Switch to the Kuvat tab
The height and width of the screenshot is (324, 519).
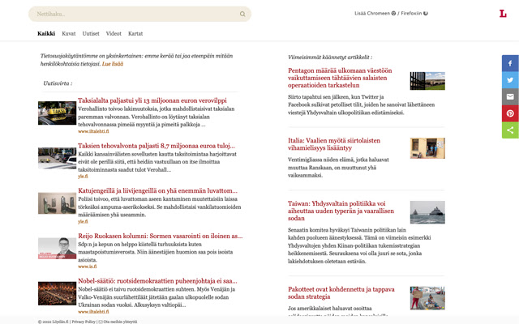69,33
